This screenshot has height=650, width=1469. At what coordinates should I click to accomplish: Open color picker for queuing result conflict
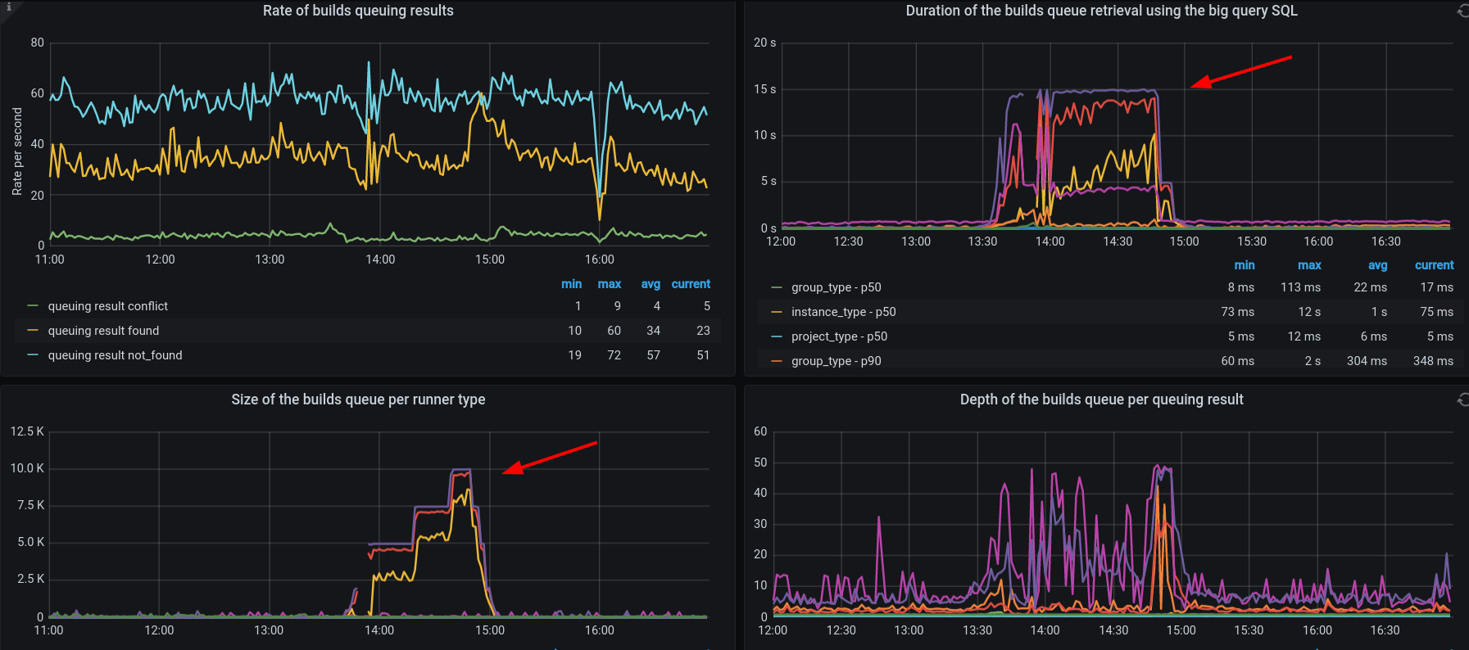(33, 306)
